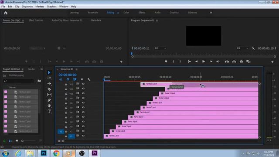Switch to Audio workspace

(157, 13)
